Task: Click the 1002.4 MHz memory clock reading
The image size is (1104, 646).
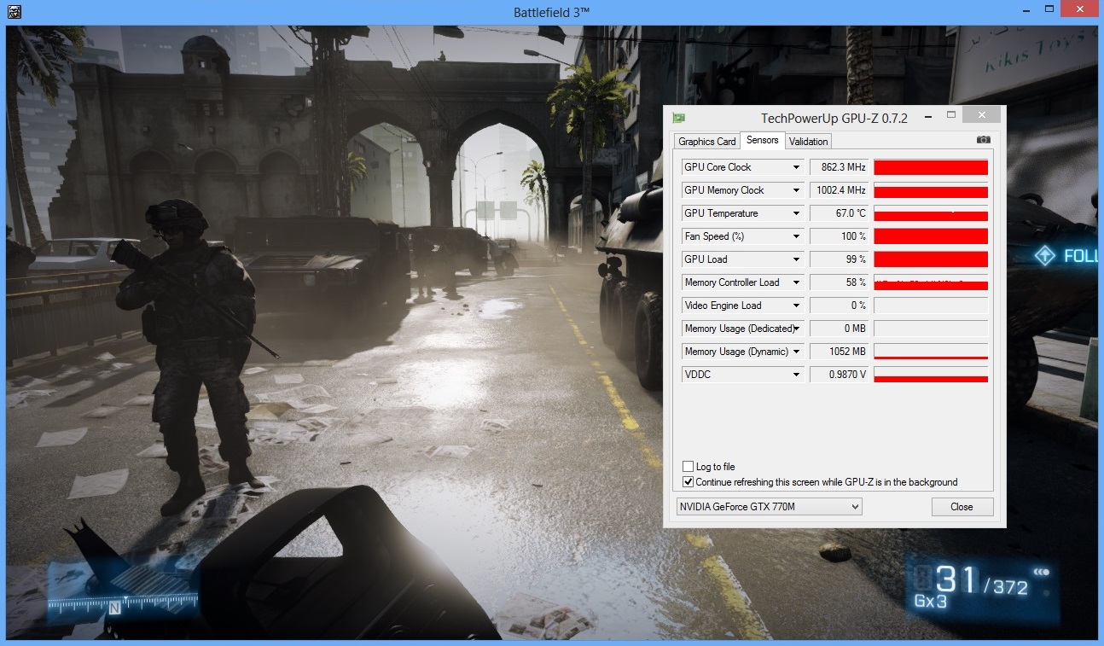Action: coord(839,190)
